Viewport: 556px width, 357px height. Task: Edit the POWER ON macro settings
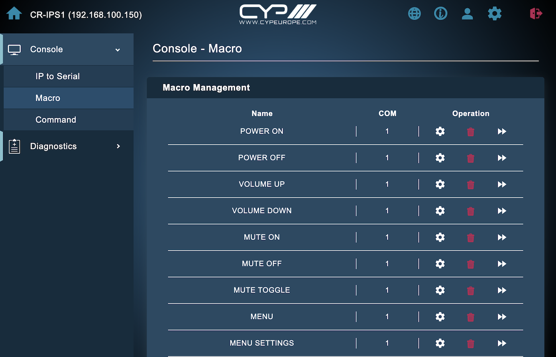pyautogui.click(x=440, y=132)
